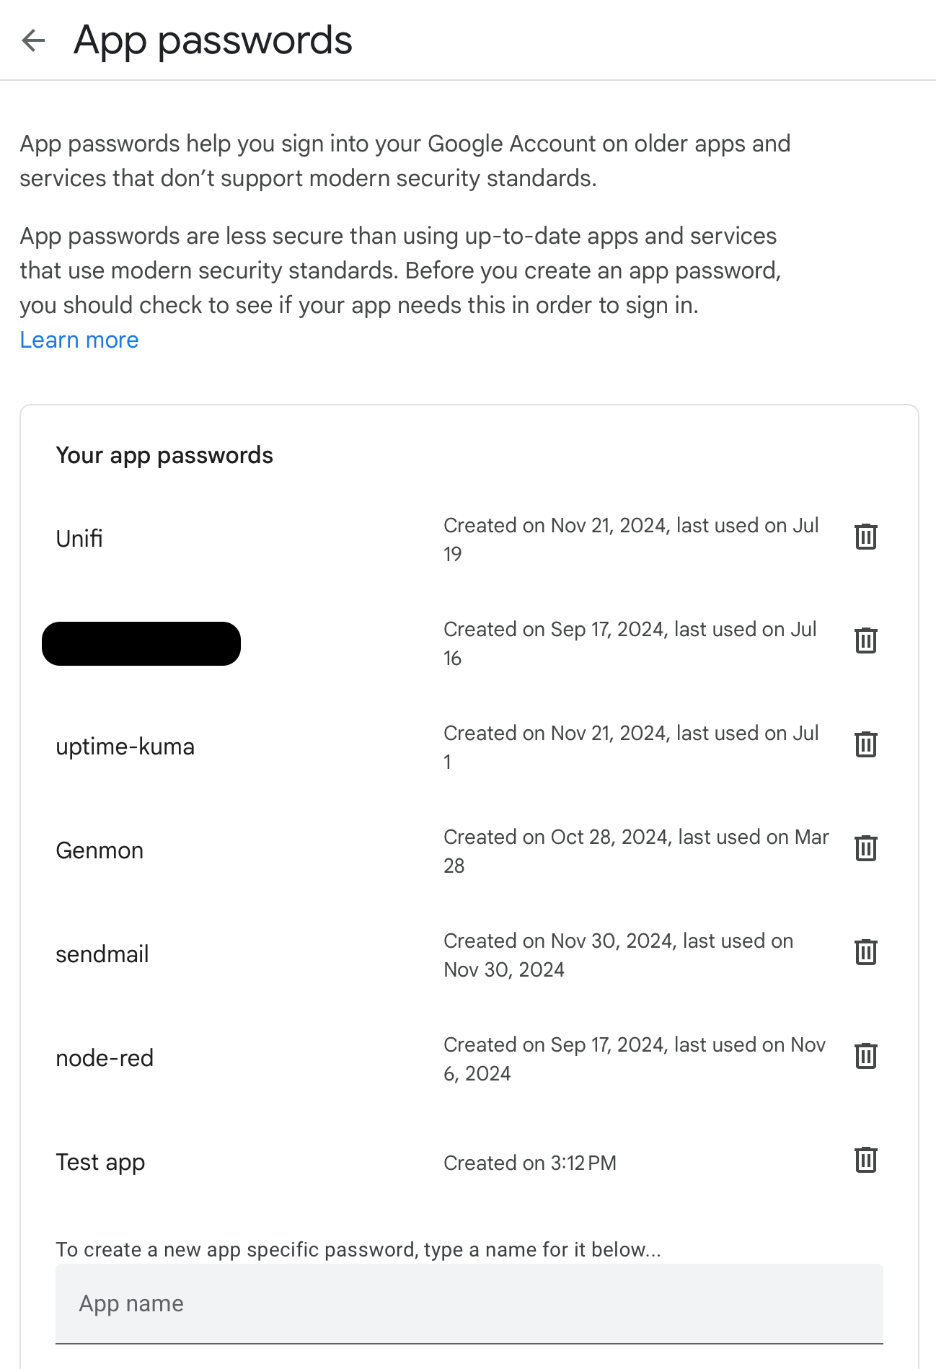Open the Learn more link
Screen dimensions: 936x1369
[x=79, y=340]
